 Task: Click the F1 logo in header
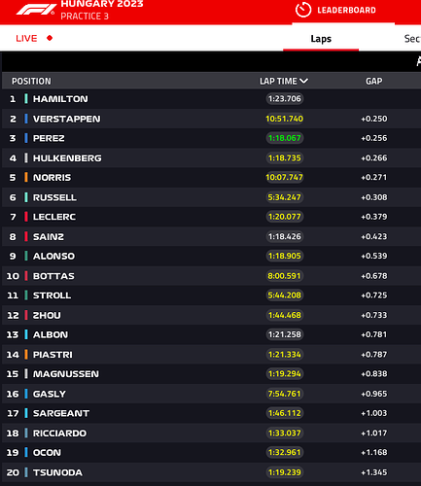36,9
